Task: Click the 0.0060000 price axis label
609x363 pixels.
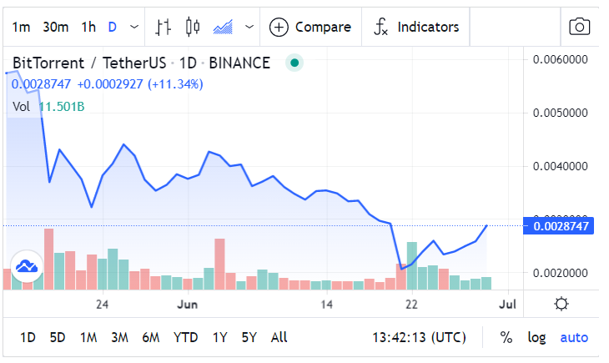Action: (x=560, y=59)
